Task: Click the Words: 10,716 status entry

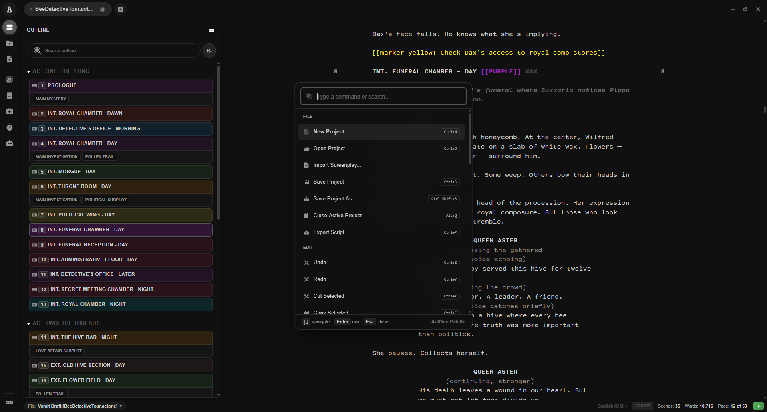Action: 699,406
